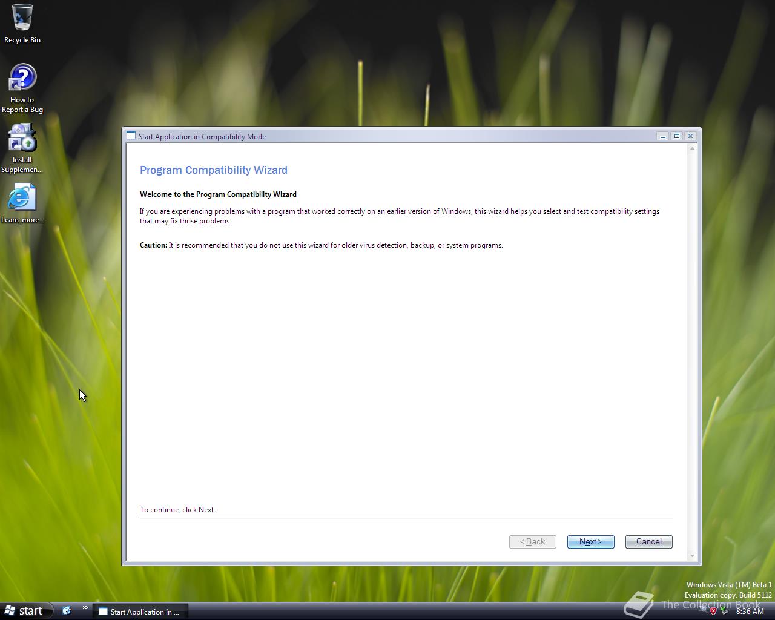Close the Compatibility Mode window
The width and height of the screenshot is (775, 620).
click(x=690, y=136)
